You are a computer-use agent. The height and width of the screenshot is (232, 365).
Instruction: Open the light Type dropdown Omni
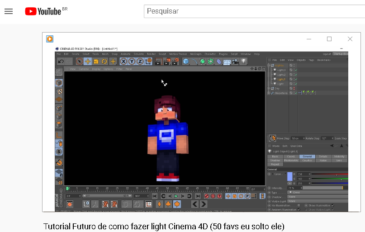point(318,193)
